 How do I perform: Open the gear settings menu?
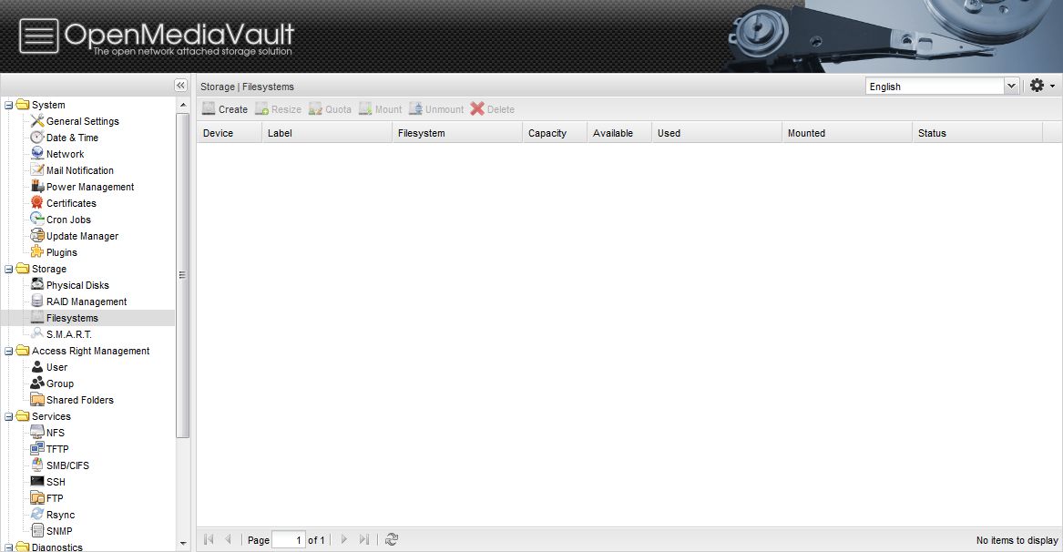tap(1037, 86)
